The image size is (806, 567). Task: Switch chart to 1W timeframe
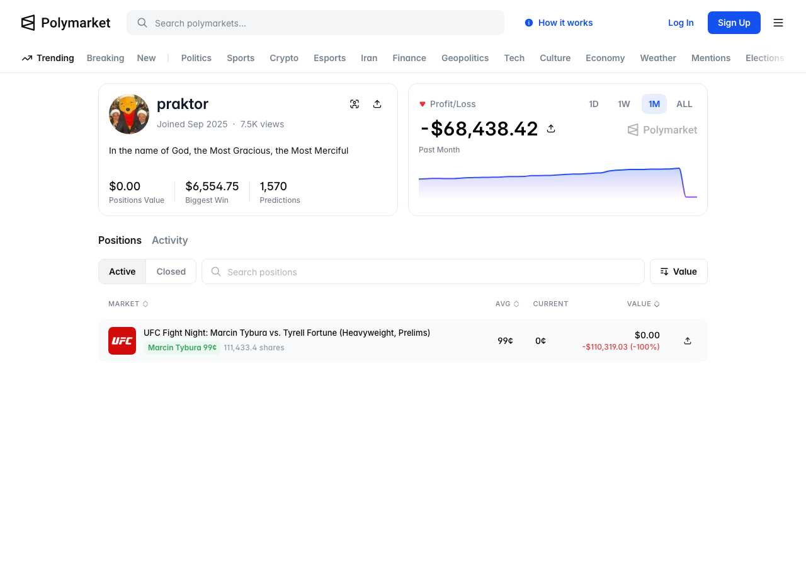623,104
